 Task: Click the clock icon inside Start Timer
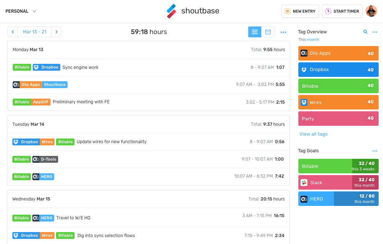[327, 11]
